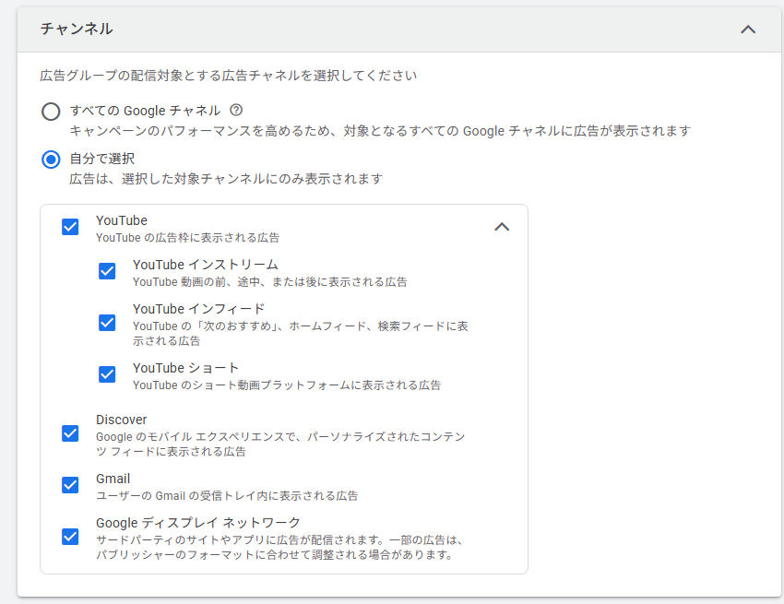Disable the YouTube インフィード checkbox
This screenshot has height=604, width=784.
(107, 323)
